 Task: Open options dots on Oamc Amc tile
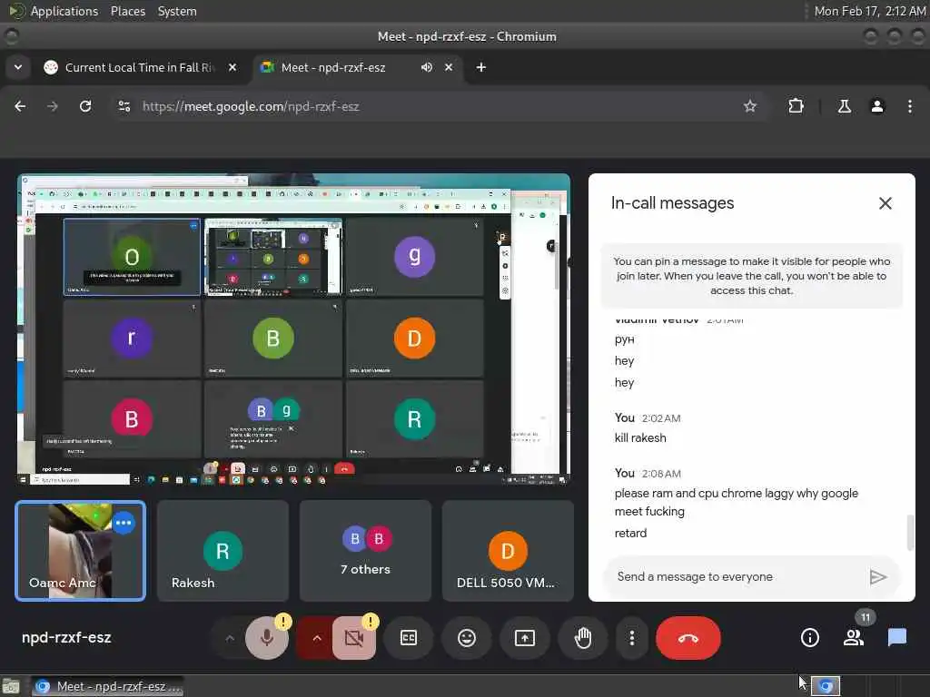pos(124,523)
